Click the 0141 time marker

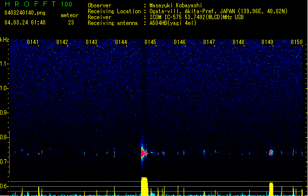click(33, 42)
